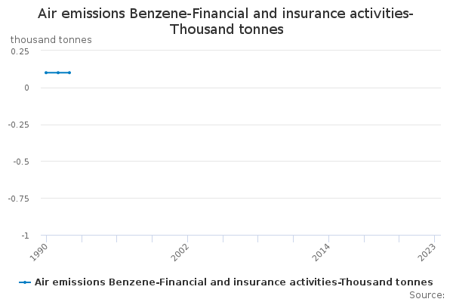Click the empty plot area center
The height and width of the screenshot is (302, 453).
242,143
